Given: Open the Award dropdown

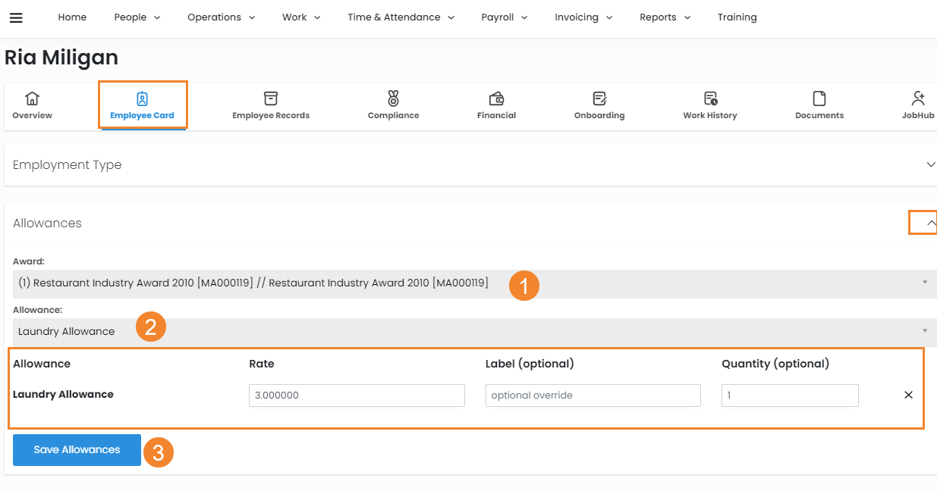Looking at the screenshot, I should point(470,283).
